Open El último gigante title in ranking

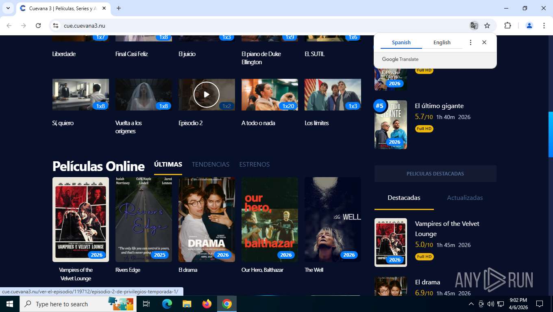click(439, 106)
